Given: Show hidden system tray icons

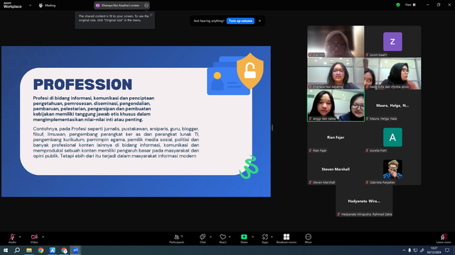Looking at the screenshot, I should [x=404, y=250].
